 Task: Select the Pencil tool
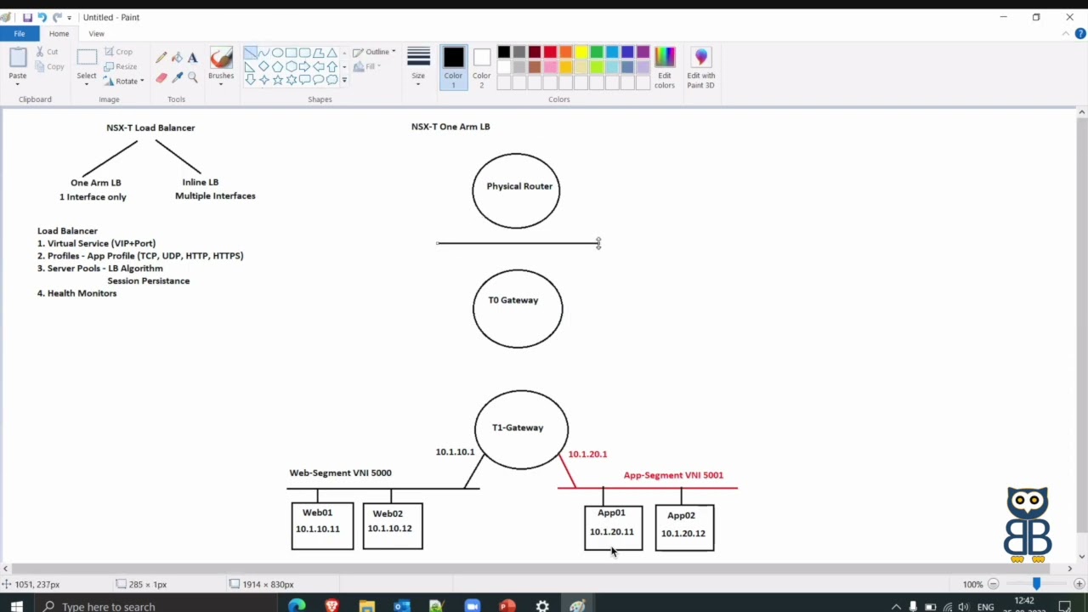pos(161,58)
